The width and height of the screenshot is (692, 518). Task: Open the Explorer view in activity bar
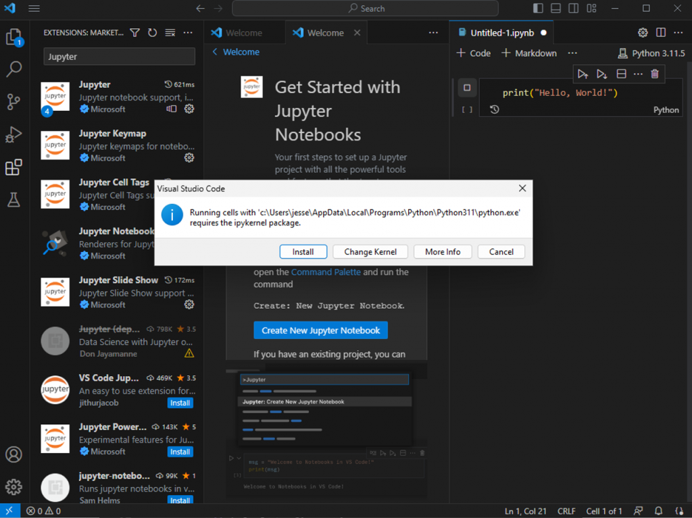pyautogui.click(x=14, y=37)
